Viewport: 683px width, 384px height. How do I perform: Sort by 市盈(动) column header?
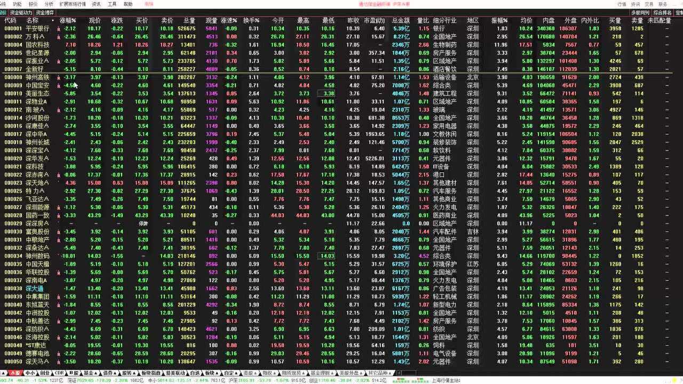click(375, 20)
